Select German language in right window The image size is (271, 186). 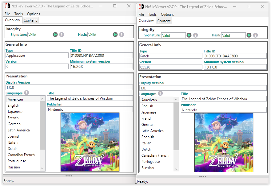157,125
